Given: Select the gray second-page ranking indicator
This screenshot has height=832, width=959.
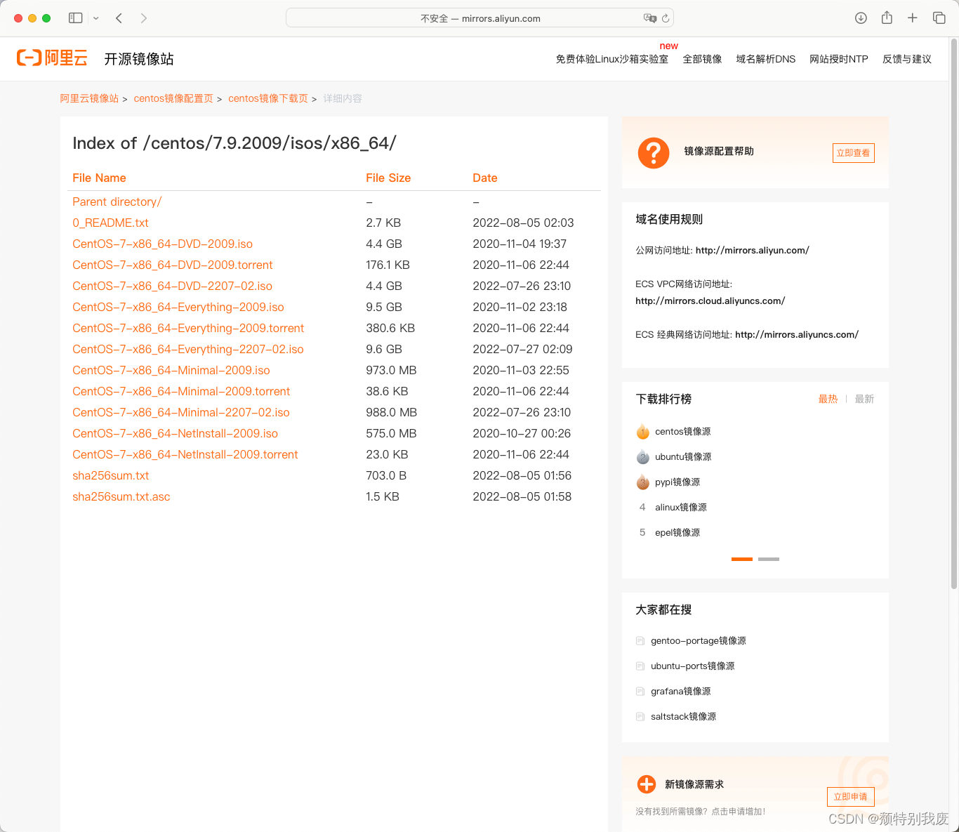Looking at the screenshot, I should (x=769, y=559).
